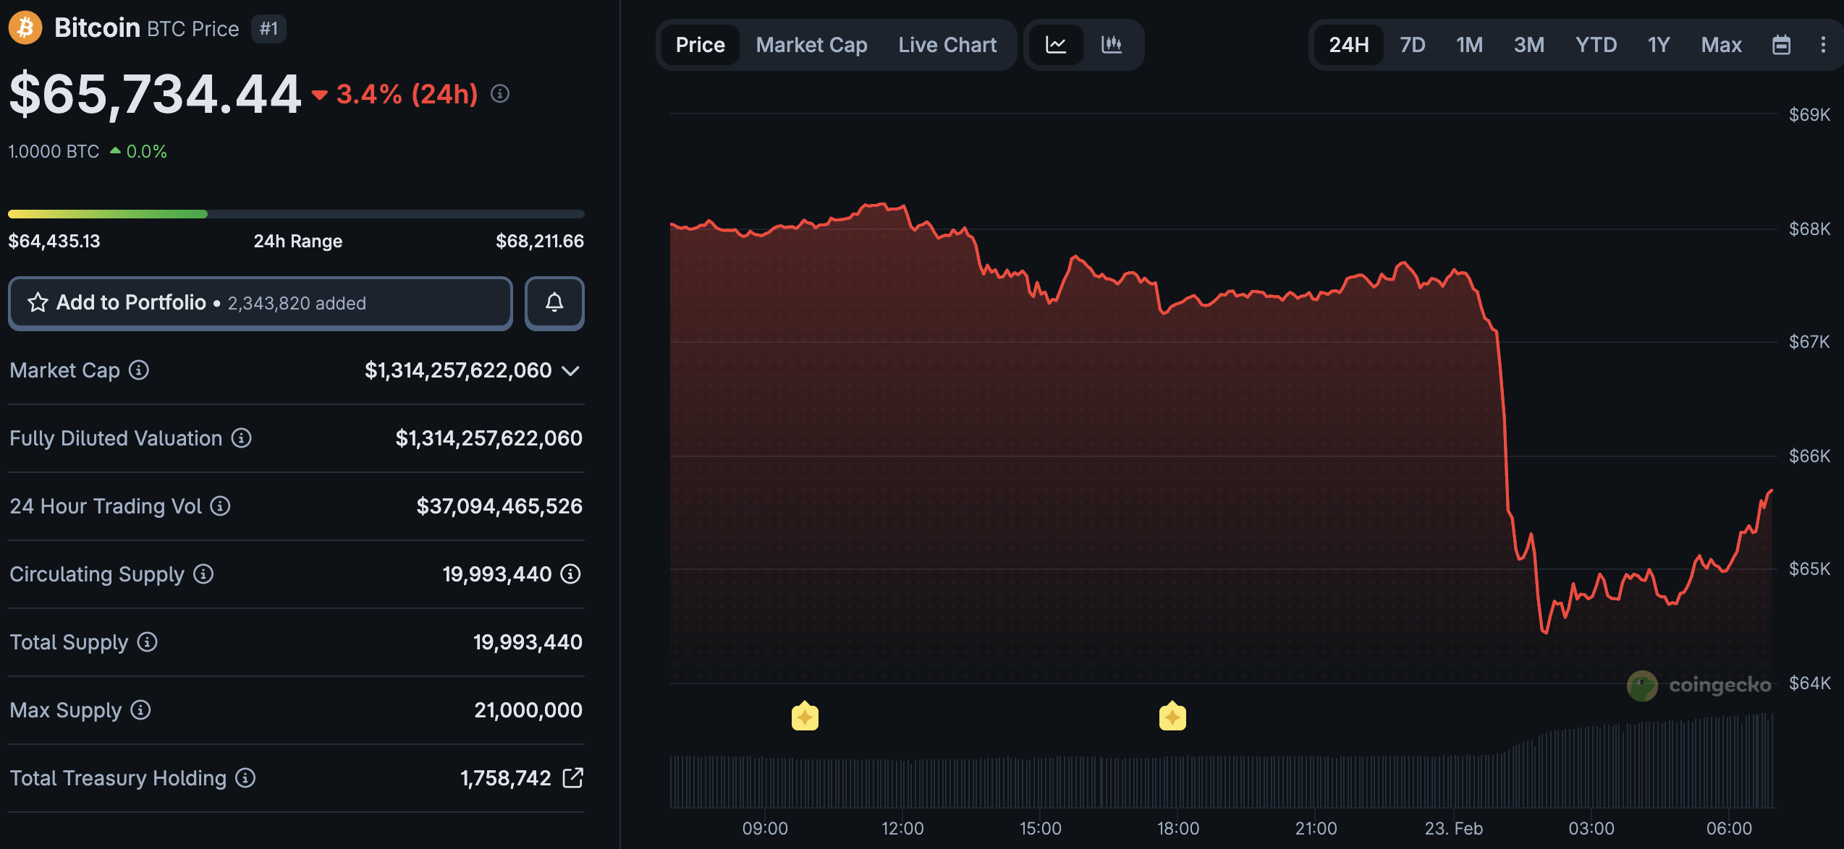Click the 2,343,820 added text
The image size is (1844, 849).
coord(297,303)
